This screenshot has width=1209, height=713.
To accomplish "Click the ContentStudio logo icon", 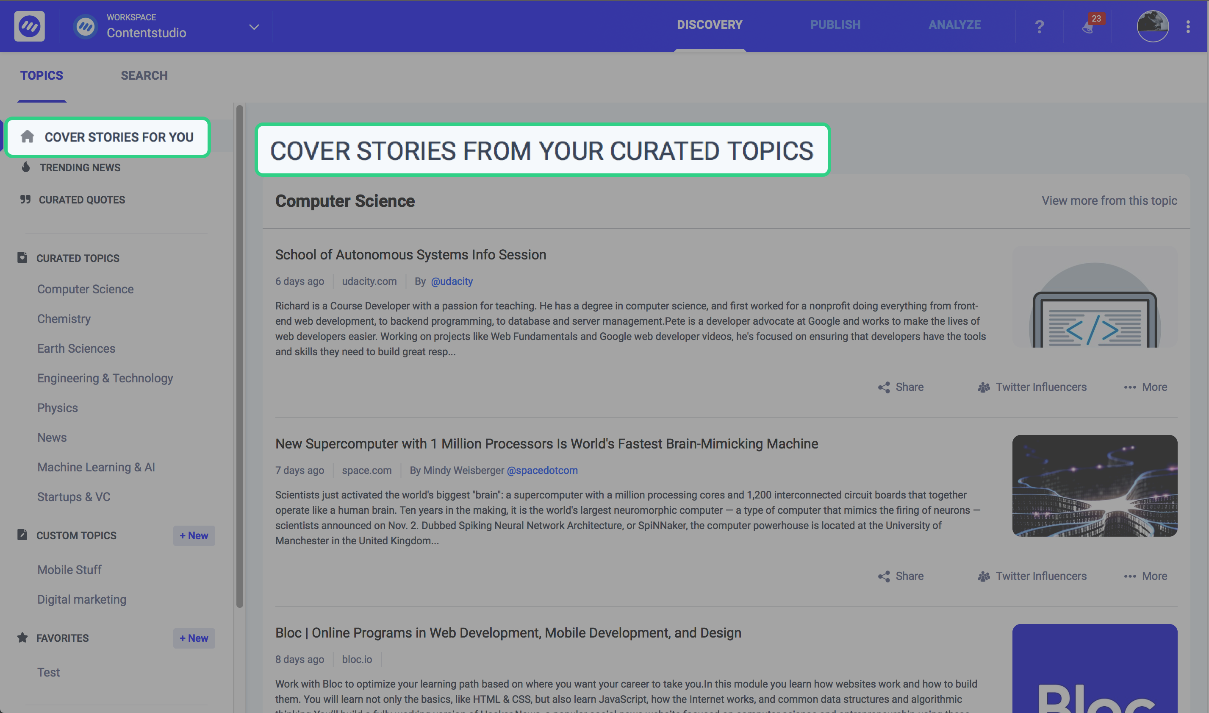I will point(29,26).
